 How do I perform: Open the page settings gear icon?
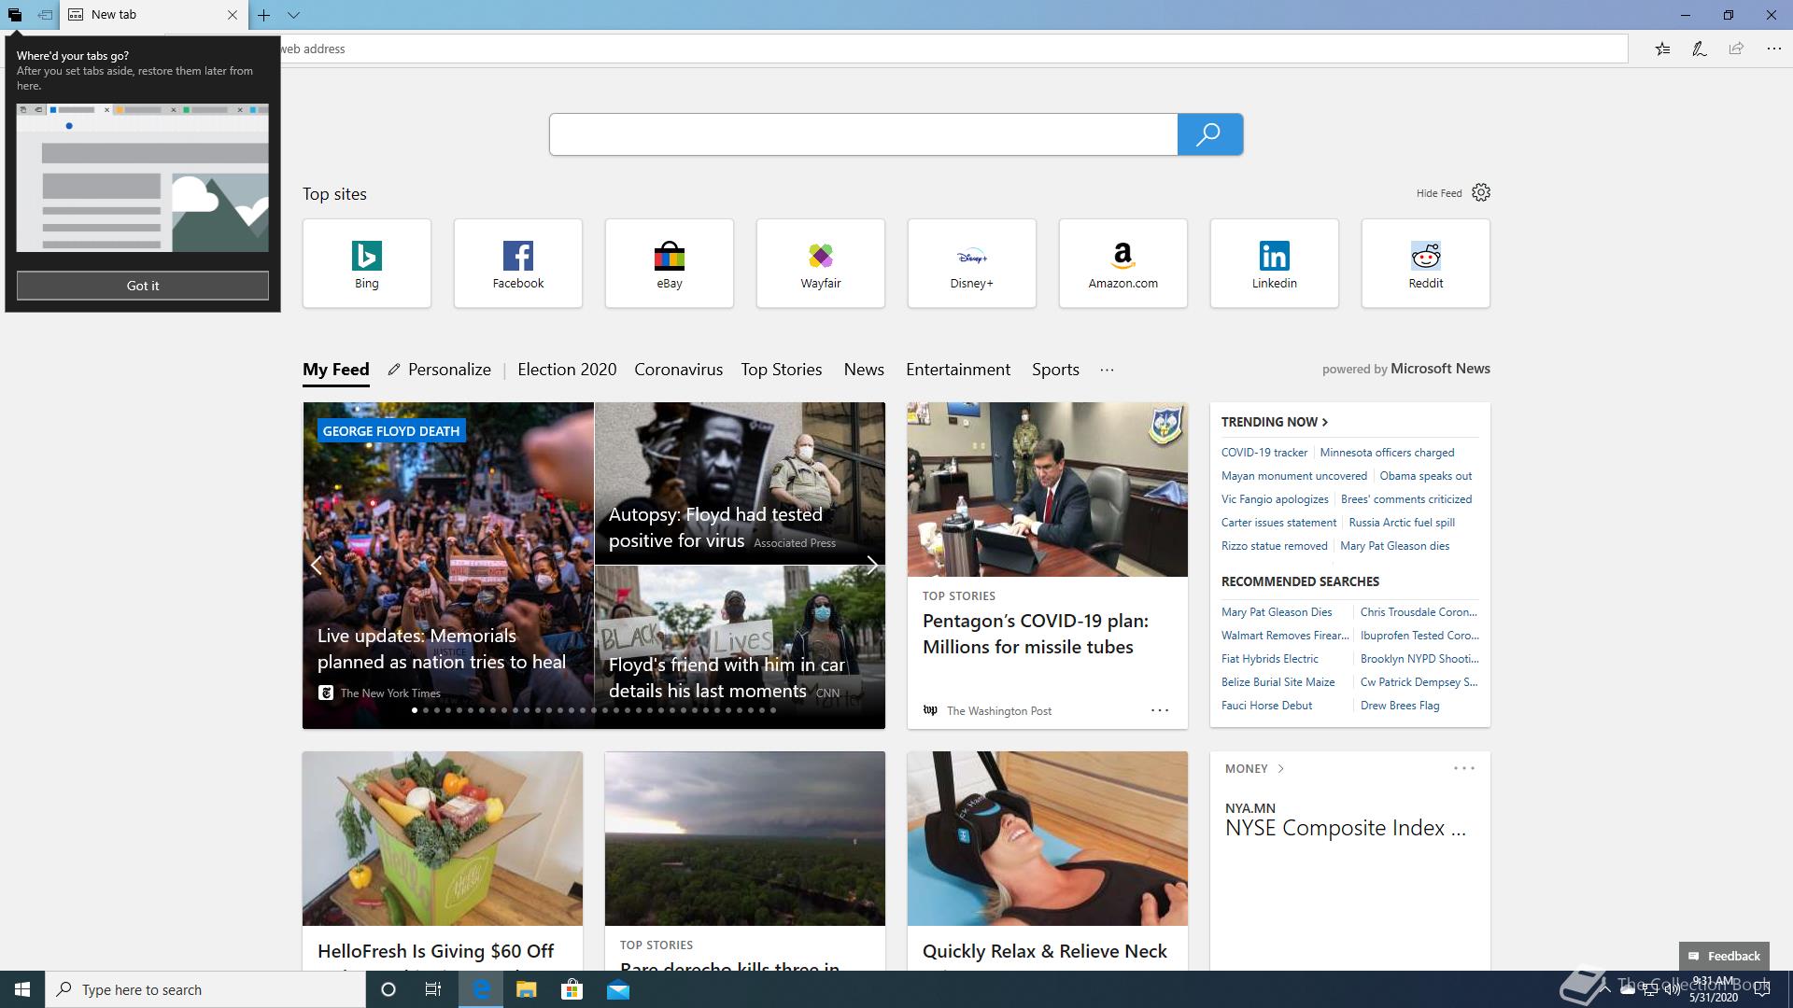coord(1481,192)
